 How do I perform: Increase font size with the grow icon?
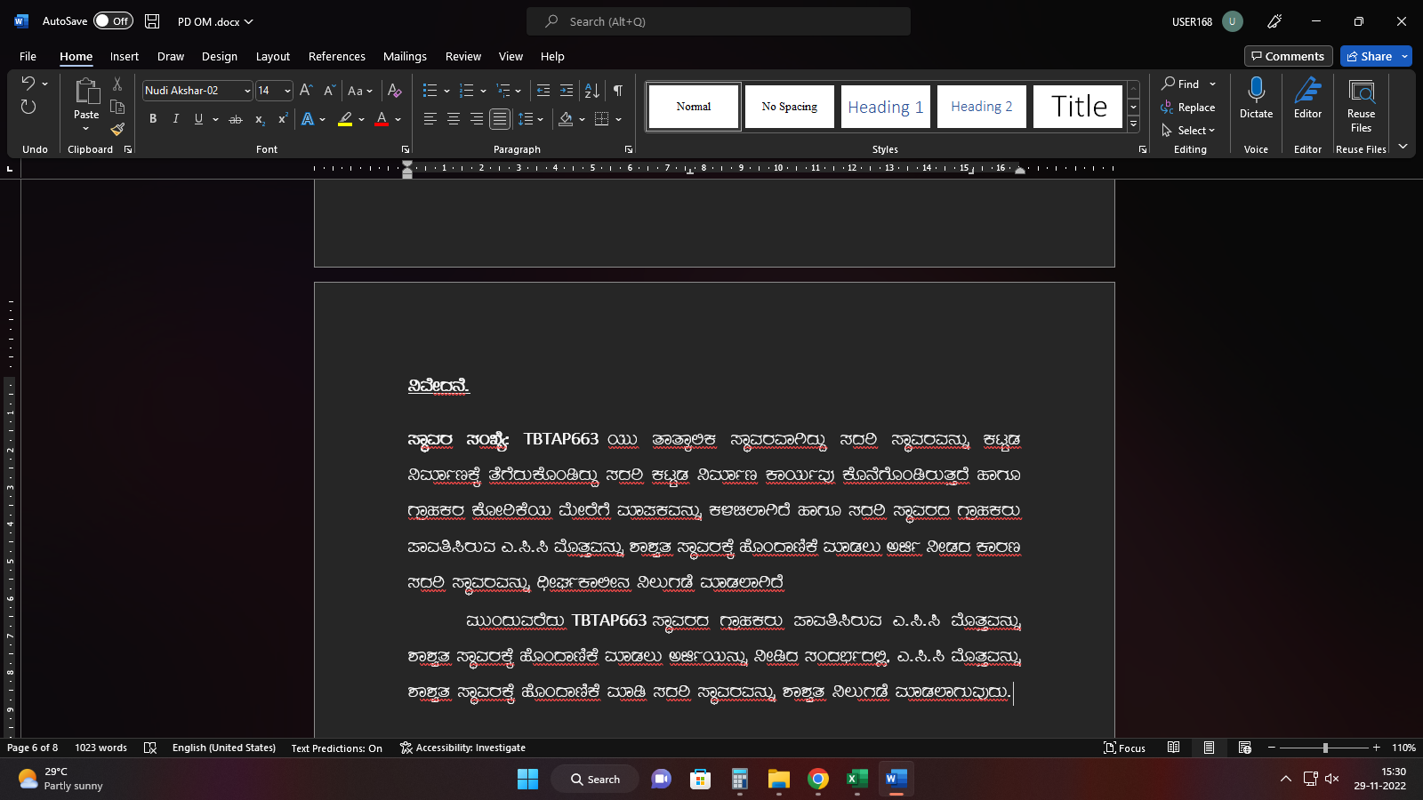[306, 91]
